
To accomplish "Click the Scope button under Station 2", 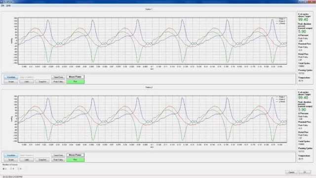I will [x=11, y=160].
